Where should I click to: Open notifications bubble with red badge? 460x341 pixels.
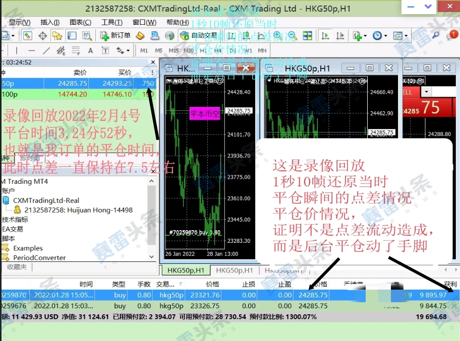tap(451, 35)
